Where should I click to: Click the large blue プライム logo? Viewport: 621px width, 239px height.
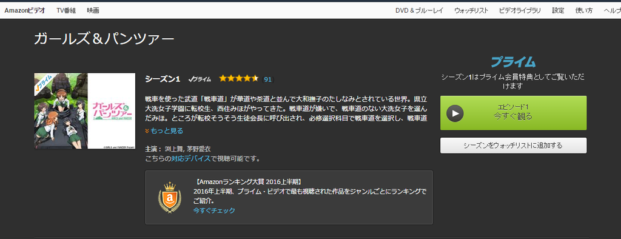click(x=513, y=62)
